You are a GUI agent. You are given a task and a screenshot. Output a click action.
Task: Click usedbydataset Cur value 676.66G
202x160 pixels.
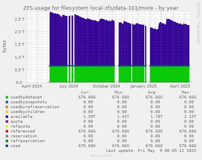(x=87, y=97)
